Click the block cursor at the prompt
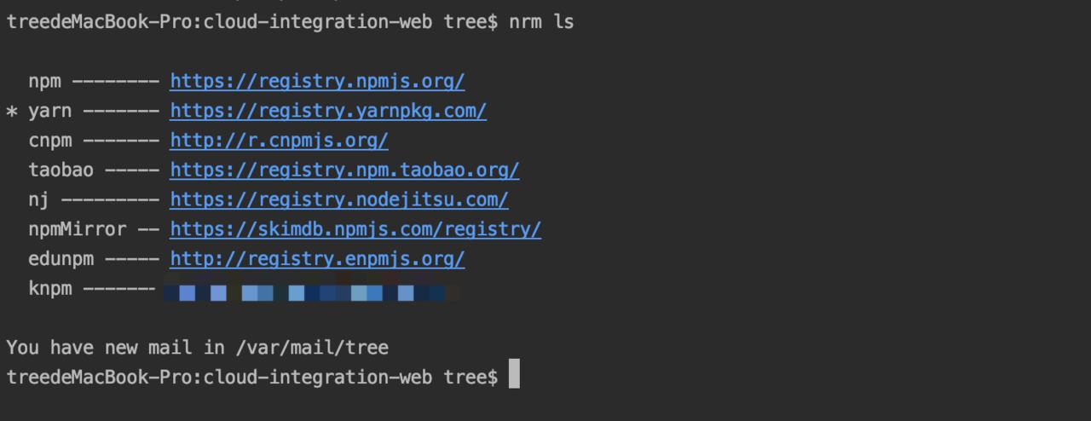This screenshot has width=1091, height=421. click(x=514, y=374)
